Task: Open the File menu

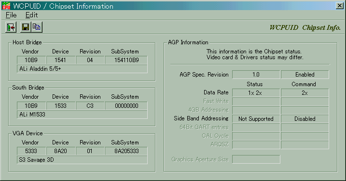Action: point(11,15)
